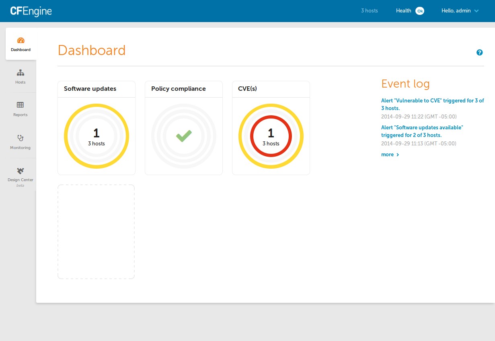Click the dashed add-widget placeholder
The height and width of the screenshot is (341, 495).
tap(96, 232)
